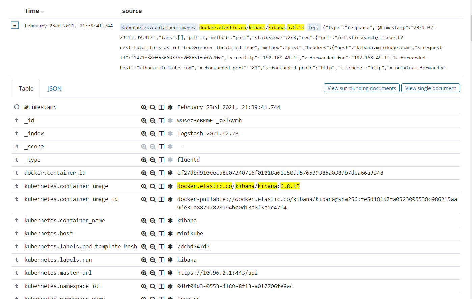Filter for value on kubernetes.container_image_id row

click(144, 199)
